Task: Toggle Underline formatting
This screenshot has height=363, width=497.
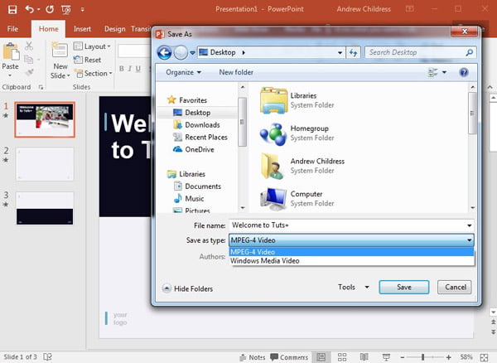Action: (138, 69)
